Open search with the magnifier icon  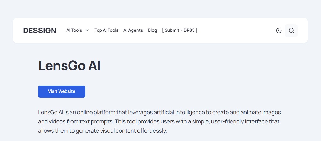(x=291, y=30)
